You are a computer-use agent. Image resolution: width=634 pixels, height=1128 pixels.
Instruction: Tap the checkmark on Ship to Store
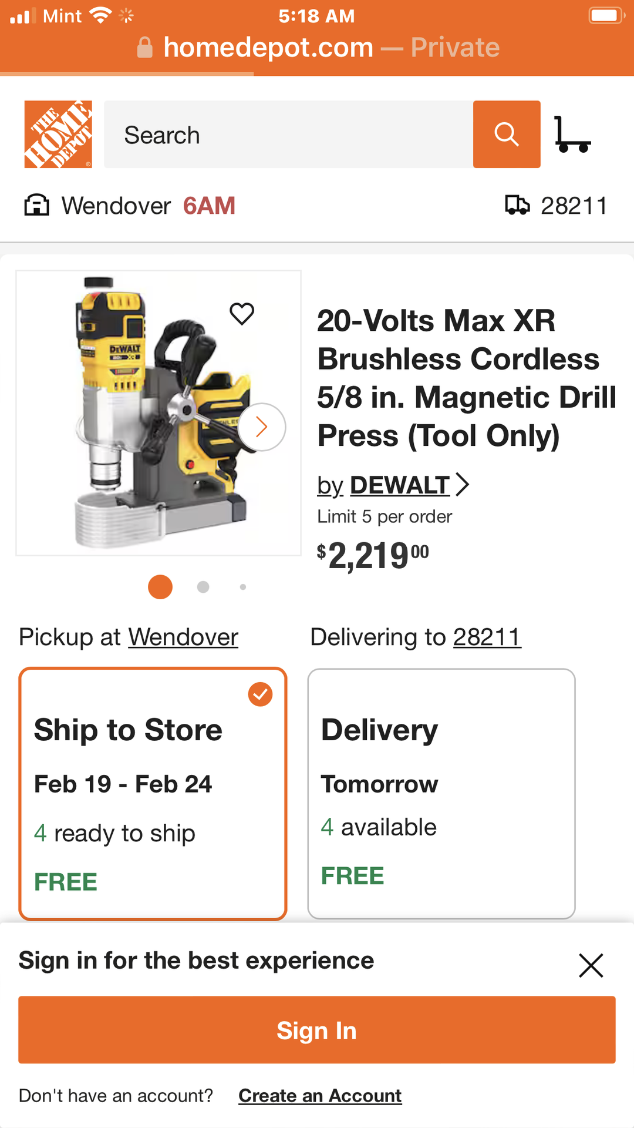pos(260,694)
